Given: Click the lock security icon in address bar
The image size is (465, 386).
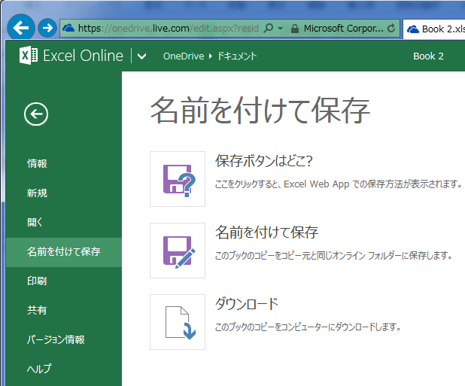Looking at the screenshot, I should pos(294,29).
